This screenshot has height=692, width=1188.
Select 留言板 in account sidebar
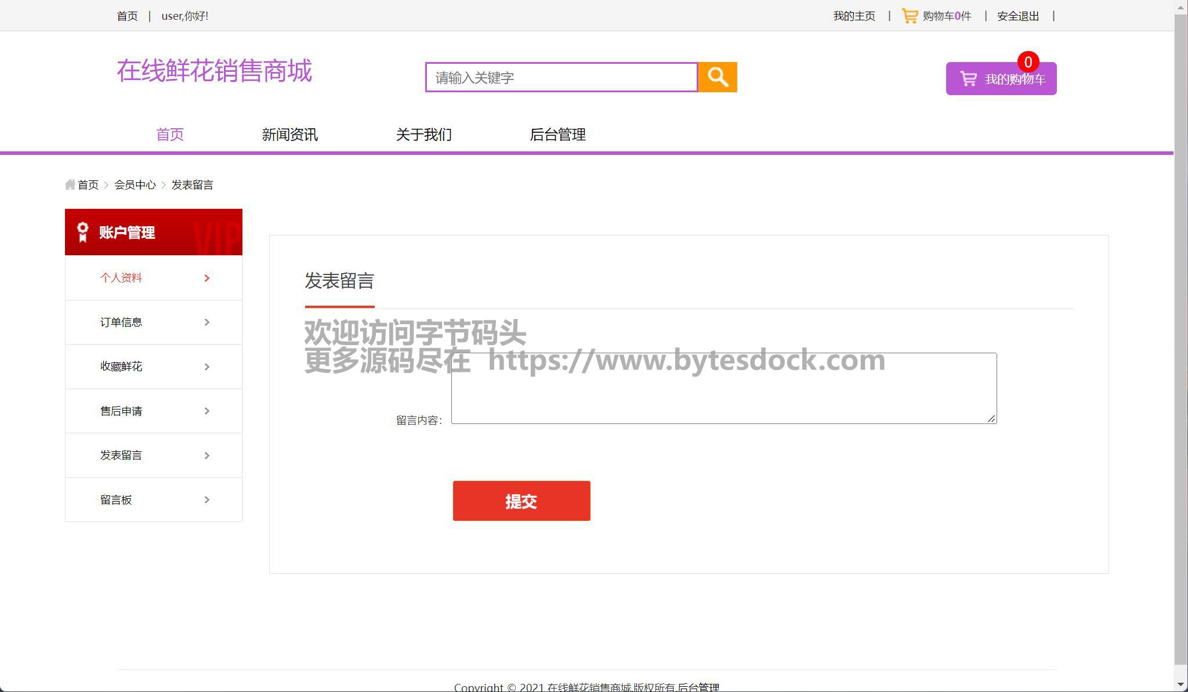click(x=116, y=499)
